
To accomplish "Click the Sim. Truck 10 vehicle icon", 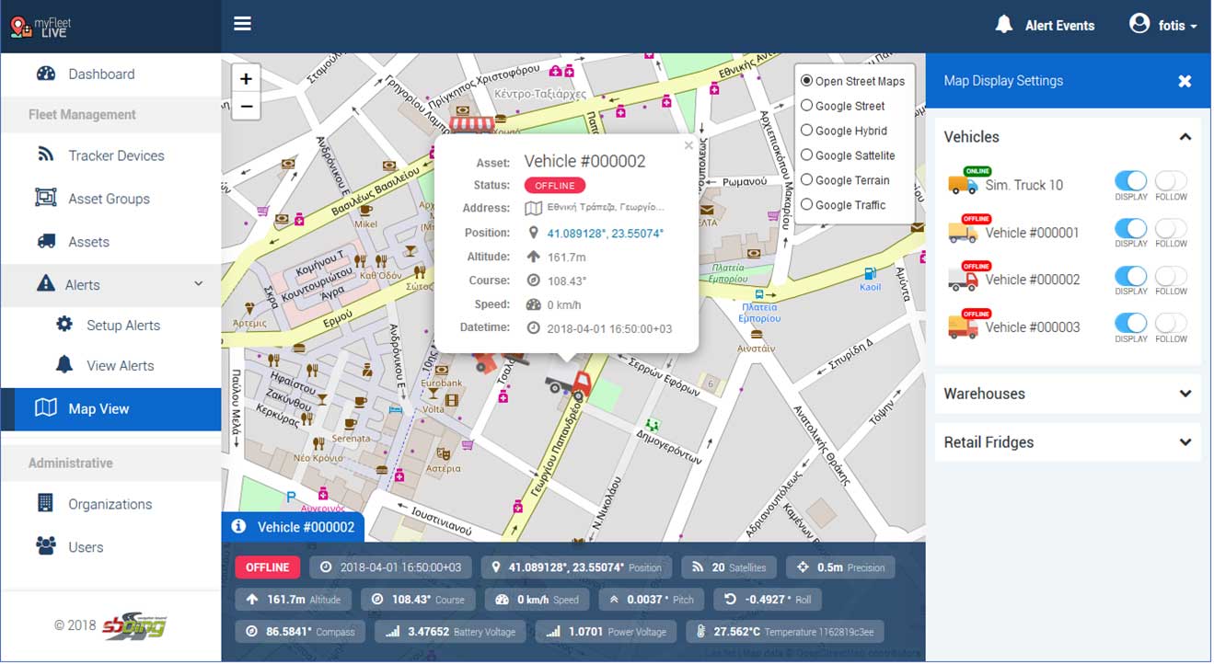I will point(963,184).
